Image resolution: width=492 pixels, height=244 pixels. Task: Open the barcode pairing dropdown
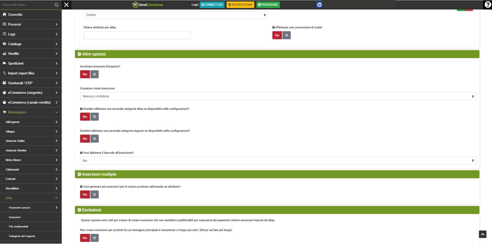click(278, 161)
